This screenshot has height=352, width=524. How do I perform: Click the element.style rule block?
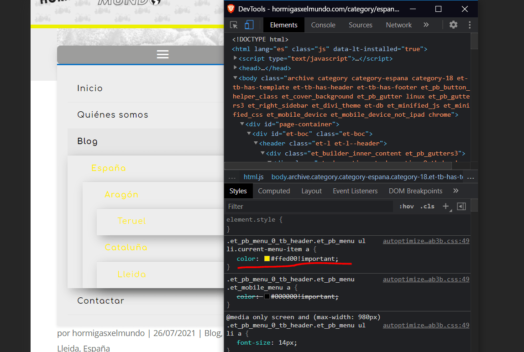coord(347,224)
